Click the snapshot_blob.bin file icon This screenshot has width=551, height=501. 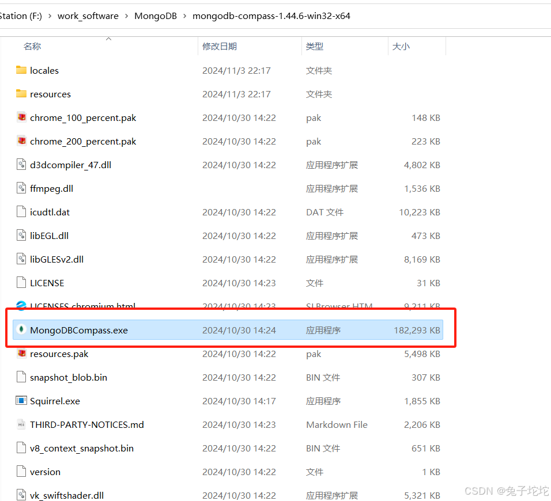(x=21, y=377)
